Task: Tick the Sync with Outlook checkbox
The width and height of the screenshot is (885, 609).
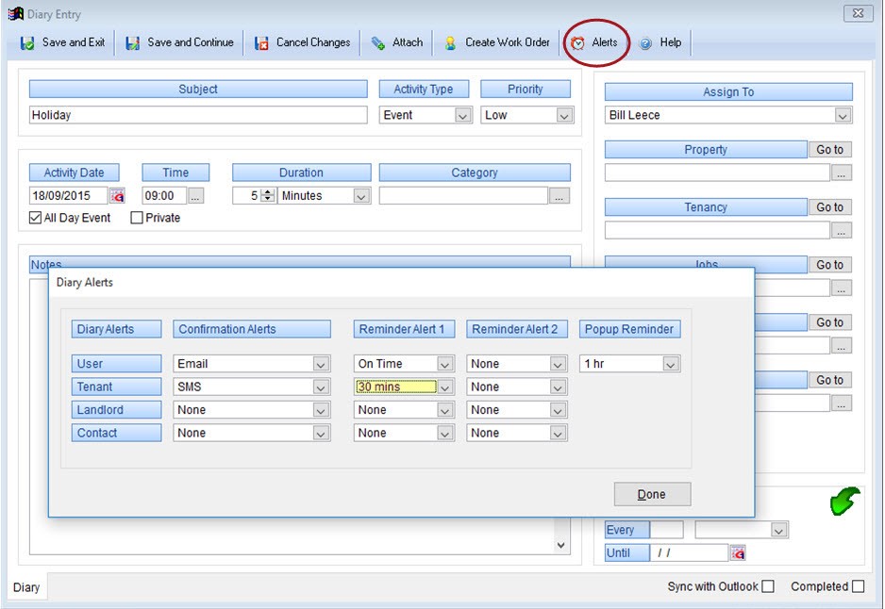Action: (768, 586)
